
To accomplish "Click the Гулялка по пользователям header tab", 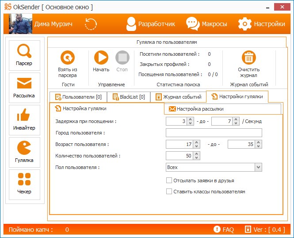I will [x=167, y=42].
